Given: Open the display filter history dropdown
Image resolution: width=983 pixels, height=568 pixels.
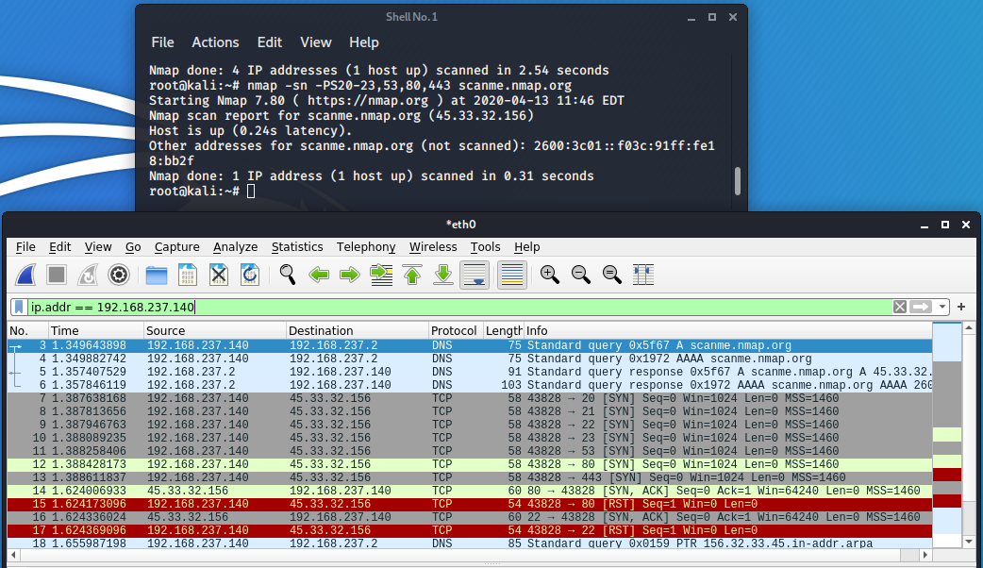Looking at the screenshot, I should pos(942,307).
